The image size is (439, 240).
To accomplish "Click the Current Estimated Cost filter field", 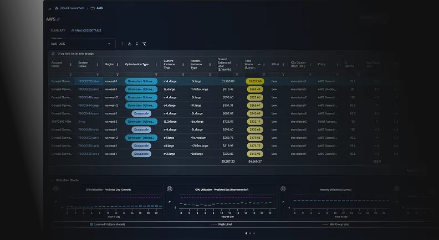I will [x=225, y=75].
